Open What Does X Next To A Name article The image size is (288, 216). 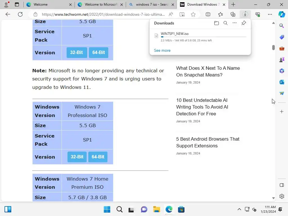[208, 71]
